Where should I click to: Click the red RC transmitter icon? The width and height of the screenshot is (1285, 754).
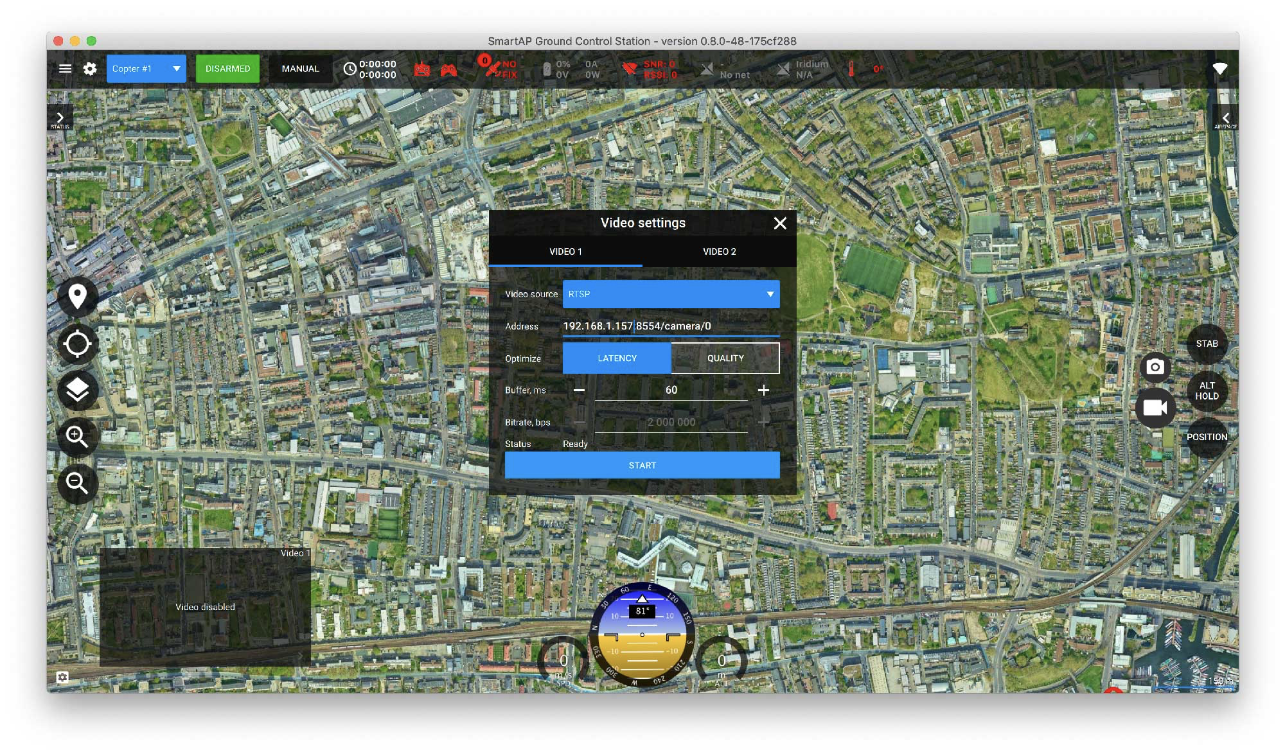(421, 69)
